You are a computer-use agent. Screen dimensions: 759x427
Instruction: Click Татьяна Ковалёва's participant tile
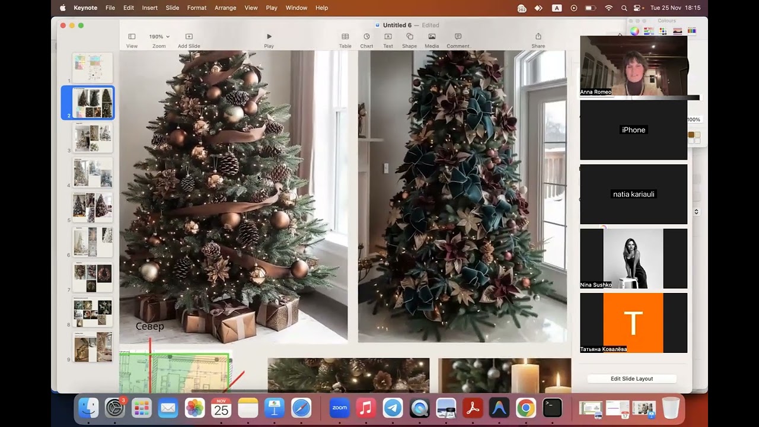(633, 323)
